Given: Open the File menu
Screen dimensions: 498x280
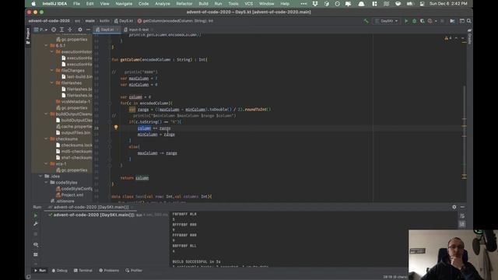Looking at the screenshot, I should point(76,4).
